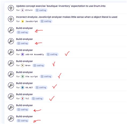The height and width of the screenshot is (124, 127).
Task: Click the Vim script track icon
Action: click(x=23, y=76)
